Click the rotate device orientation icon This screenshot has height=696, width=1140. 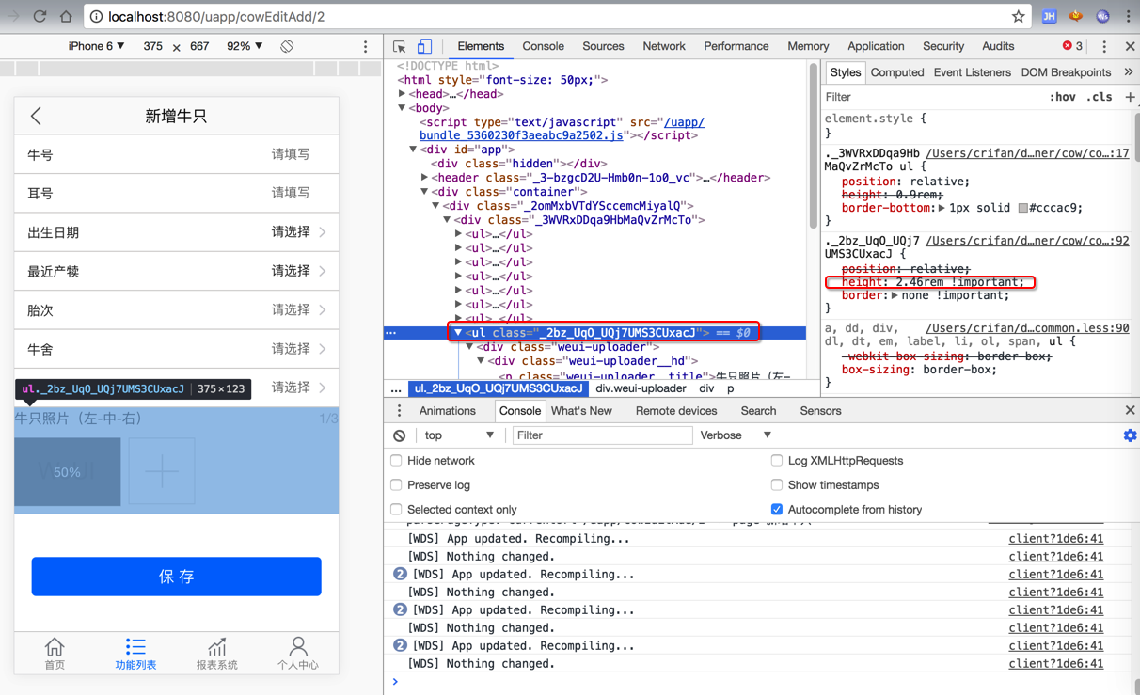click(287, 46)
